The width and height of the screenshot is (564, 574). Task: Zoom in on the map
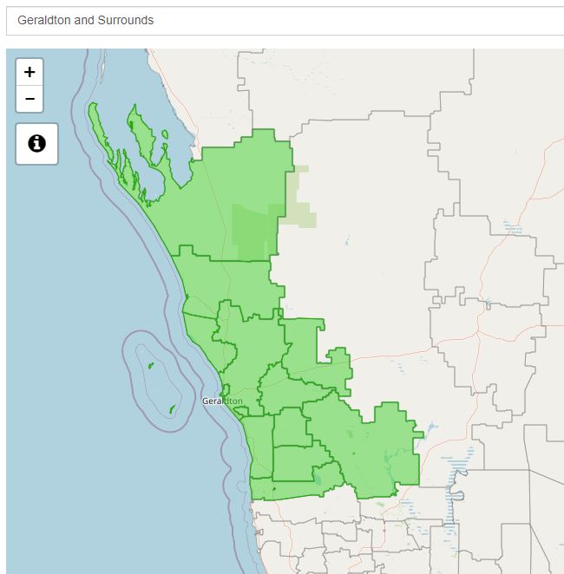[x=30, y=72]
